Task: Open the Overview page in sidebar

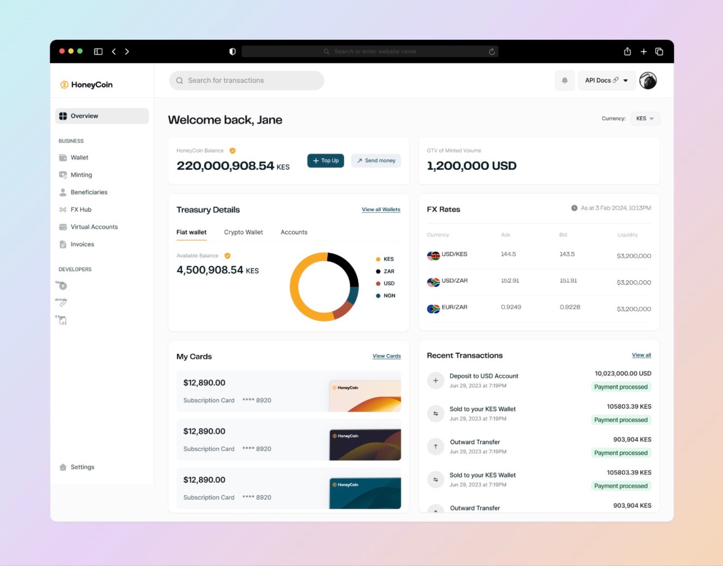Action: 102,116
